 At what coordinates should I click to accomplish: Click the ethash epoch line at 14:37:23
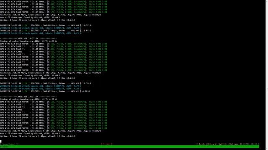click(x=41, y=33)
